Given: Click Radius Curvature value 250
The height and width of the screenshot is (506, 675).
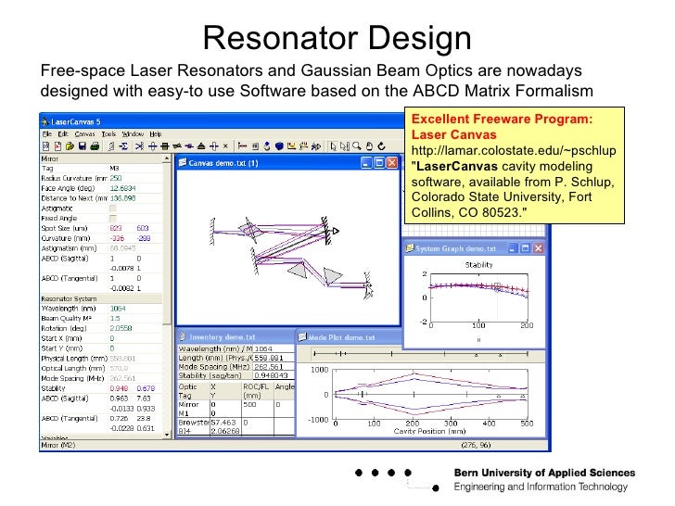Looking at the screenshot, I should pyautogui.click(x=115, y=178).
